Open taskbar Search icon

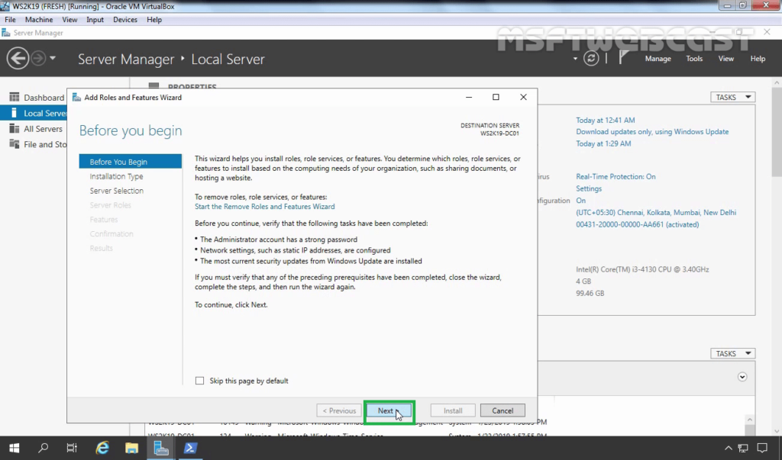coord(44,448)
